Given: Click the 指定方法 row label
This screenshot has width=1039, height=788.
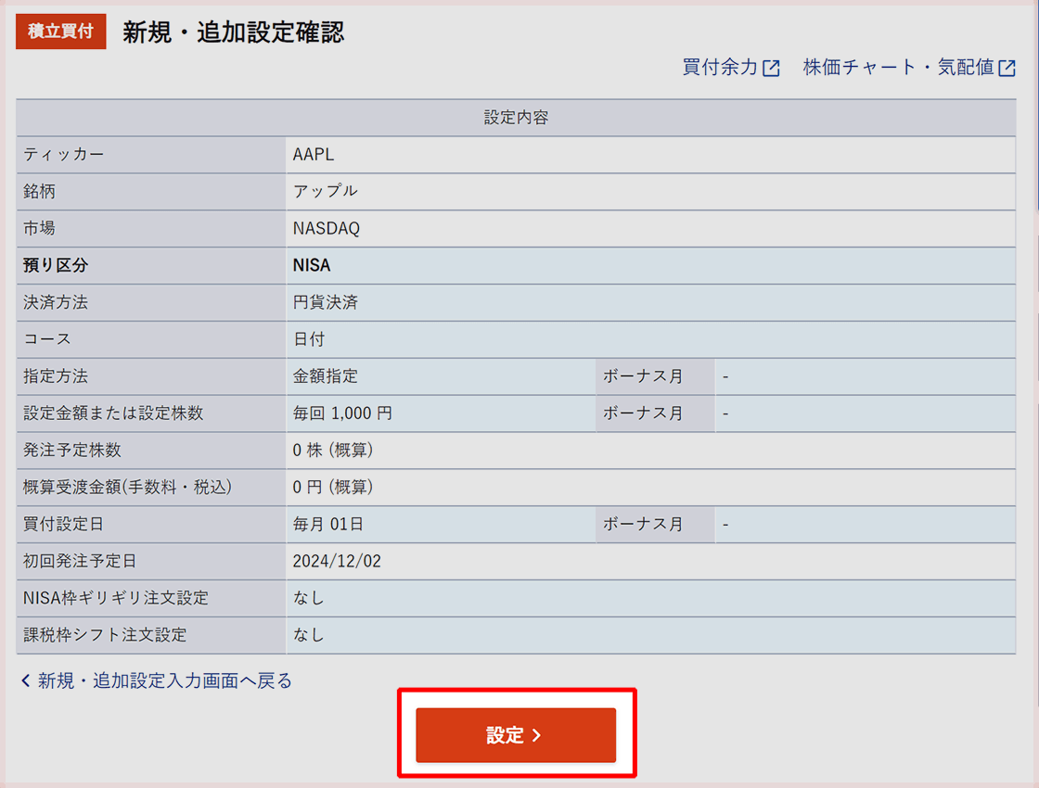Looking at the screenshot, I should point(56,376).
